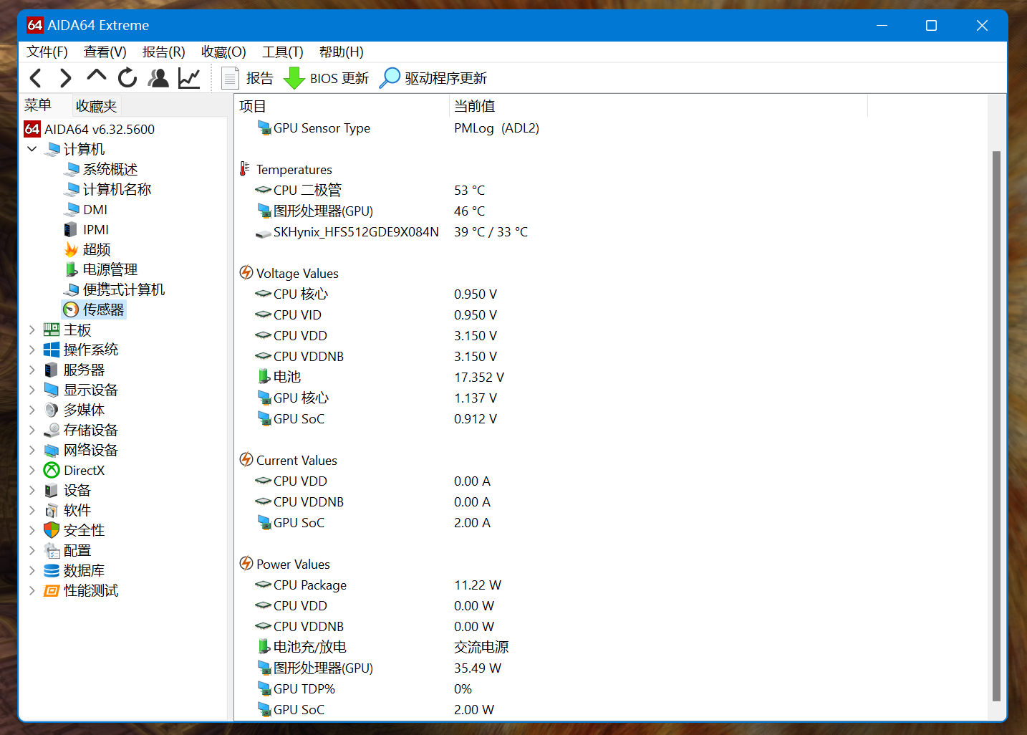Open the 报告(R) menu
The image size is (1027, 735).
pyautogui.click(x=164, y=52)
